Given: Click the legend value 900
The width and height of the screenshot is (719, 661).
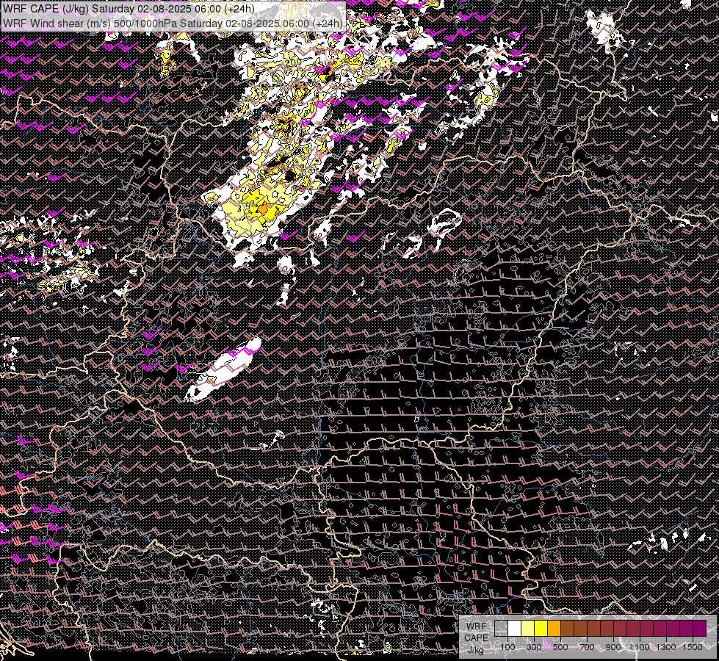Looking at the screenshot, I should (613, 647).
